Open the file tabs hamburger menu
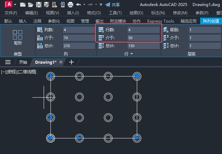 (8, 62)
